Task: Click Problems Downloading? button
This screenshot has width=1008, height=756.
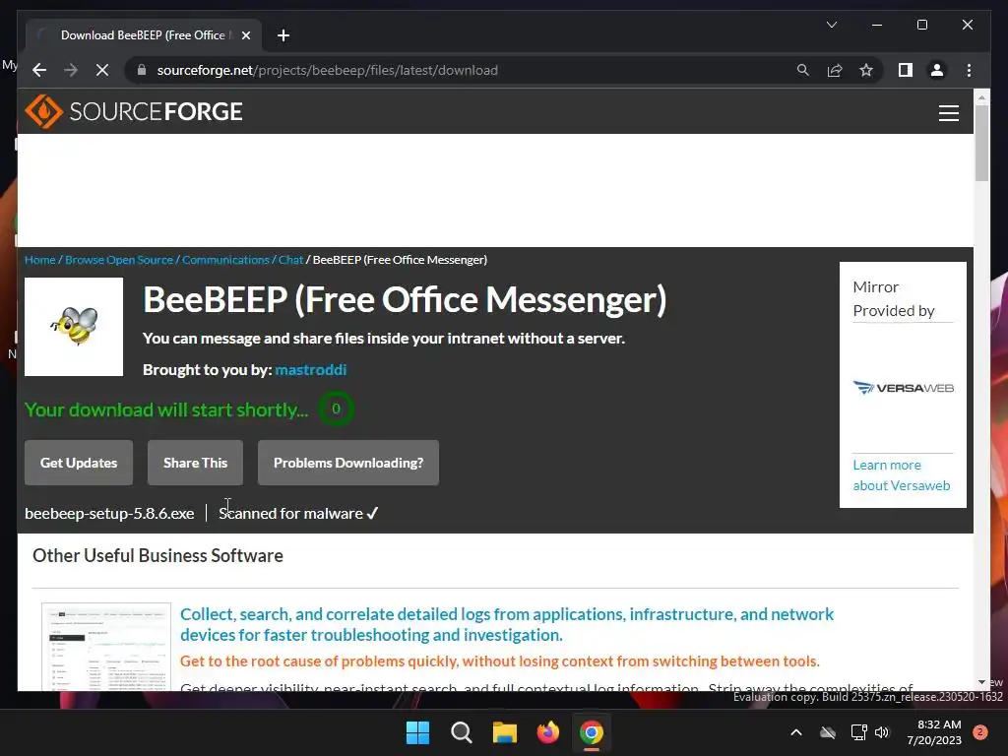Action: 348,463
